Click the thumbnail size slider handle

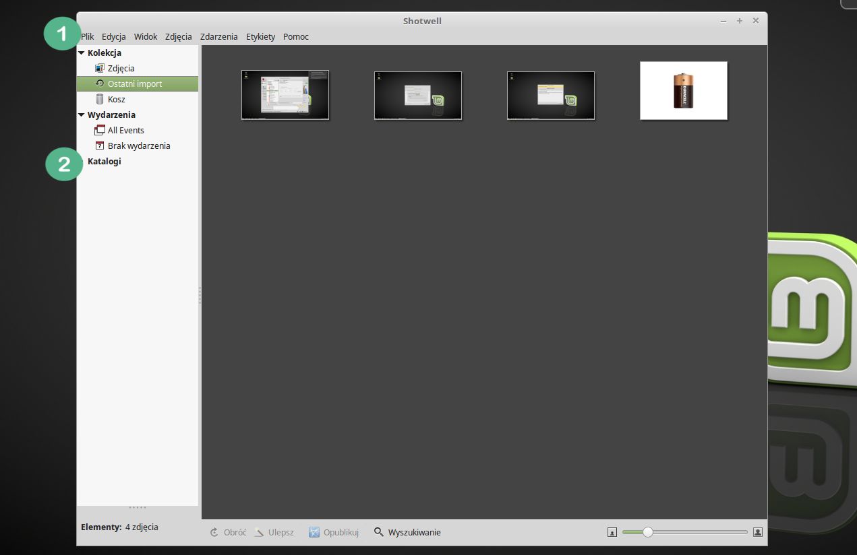point(648,532)
